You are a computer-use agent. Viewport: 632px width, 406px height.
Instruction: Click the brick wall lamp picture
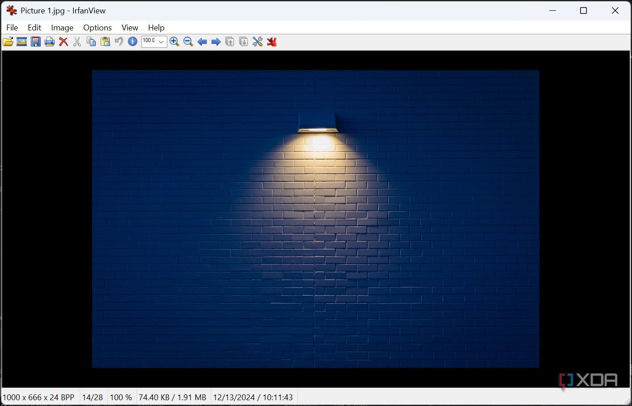pos(316,219)
